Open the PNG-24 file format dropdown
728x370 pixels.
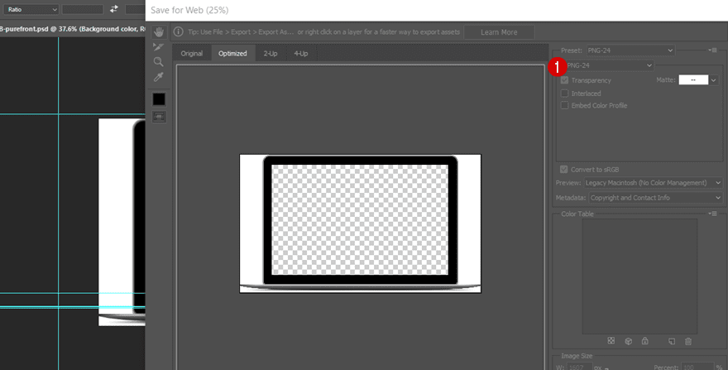(609, 65)
